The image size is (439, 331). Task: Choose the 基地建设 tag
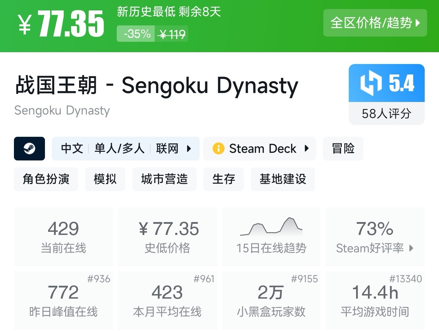coord(283,179)
